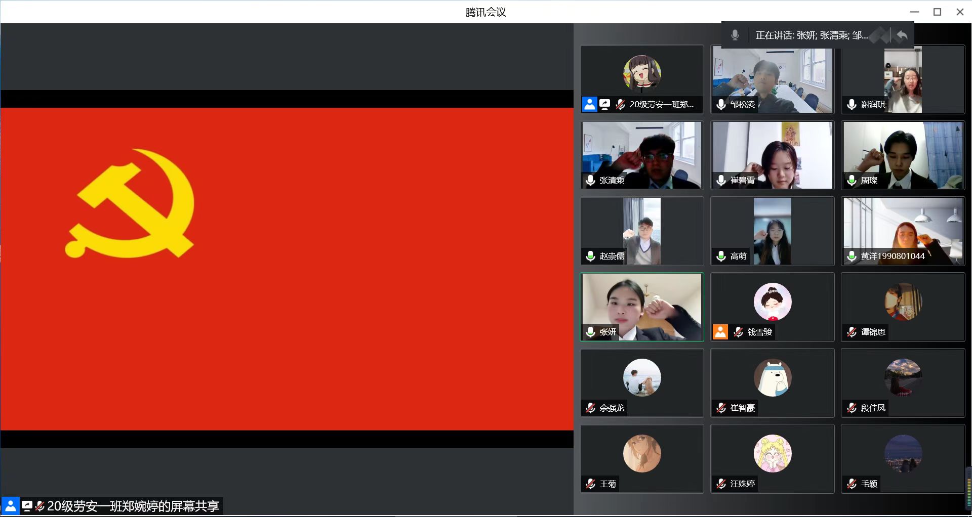Click screen-share icon on 20级劳安一班郑 tile

coord(604,104)
